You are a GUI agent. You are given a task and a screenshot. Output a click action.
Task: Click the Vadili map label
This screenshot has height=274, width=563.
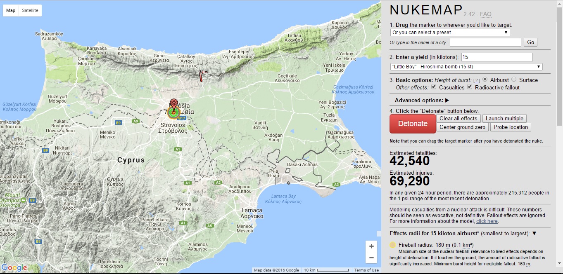(x=261, y=125)
